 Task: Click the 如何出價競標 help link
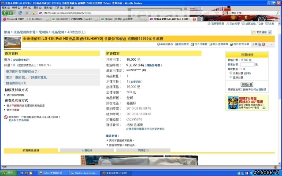[259, 89]
